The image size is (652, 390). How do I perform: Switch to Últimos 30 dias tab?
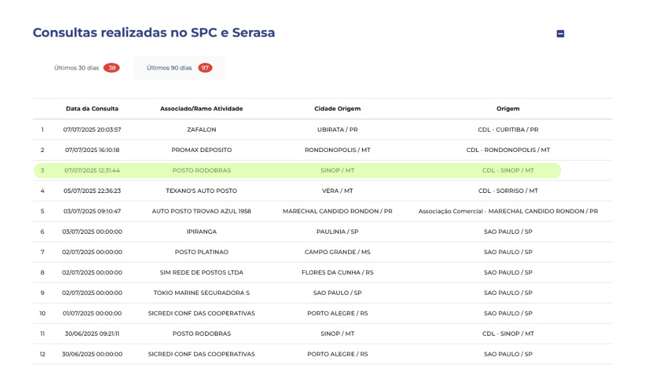(x=87, y=68)
